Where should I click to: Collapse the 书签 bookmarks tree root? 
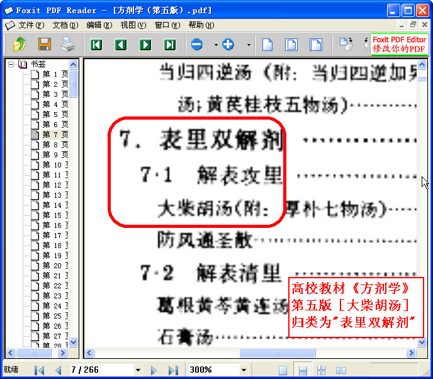[11, 64]
